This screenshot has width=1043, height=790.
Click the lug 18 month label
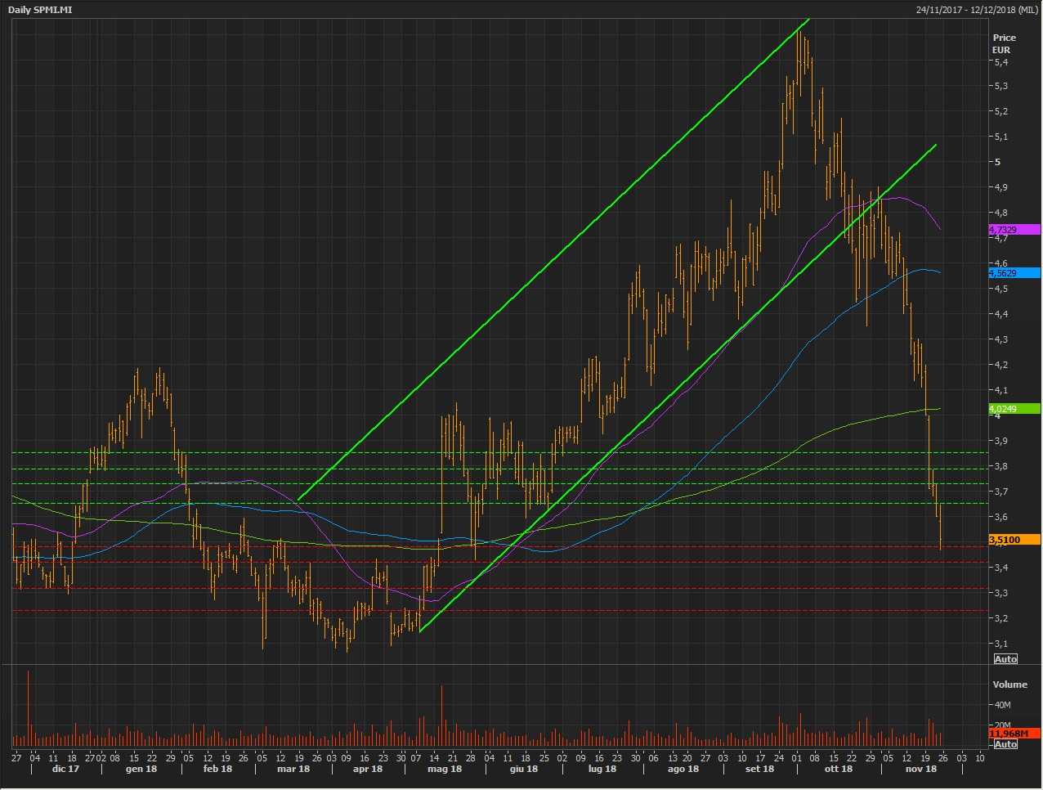602,769
